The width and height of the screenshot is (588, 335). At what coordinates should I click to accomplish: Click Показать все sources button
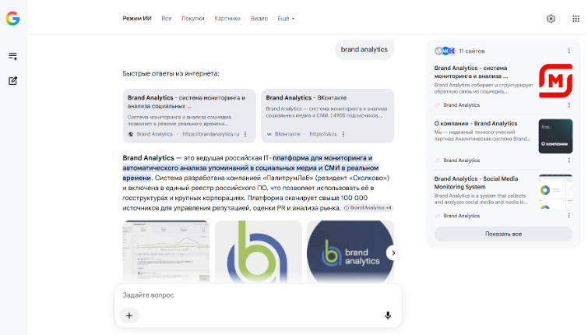tap(503, 234)
